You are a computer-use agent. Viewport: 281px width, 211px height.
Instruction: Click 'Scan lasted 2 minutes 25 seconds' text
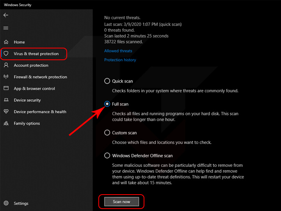(x=136, y=36)
